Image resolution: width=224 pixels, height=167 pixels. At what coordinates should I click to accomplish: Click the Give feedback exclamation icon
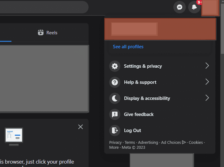tap(115, 114)
